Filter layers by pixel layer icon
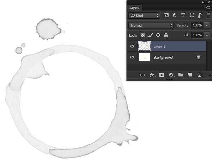The height and width of the screenshot is (162, 212). click(x=166, y=15)
